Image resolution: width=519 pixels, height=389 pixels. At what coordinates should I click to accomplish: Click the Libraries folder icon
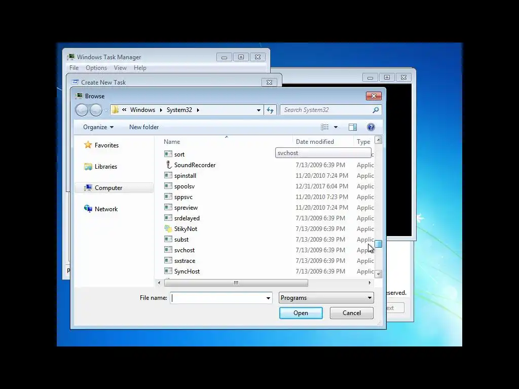(x=88, y=166)
